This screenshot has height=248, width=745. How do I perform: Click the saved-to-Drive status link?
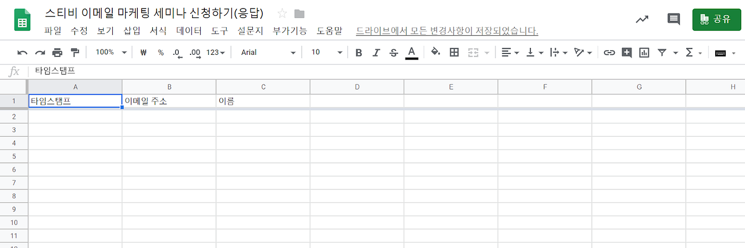tap(447, 31)
